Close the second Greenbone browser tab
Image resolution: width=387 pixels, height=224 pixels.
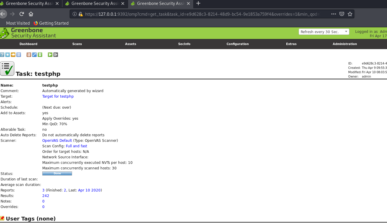click(123, 4)
